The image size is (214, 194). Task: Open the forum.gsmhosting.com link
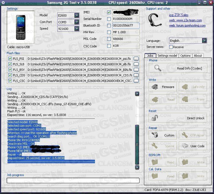coord(187,25)
